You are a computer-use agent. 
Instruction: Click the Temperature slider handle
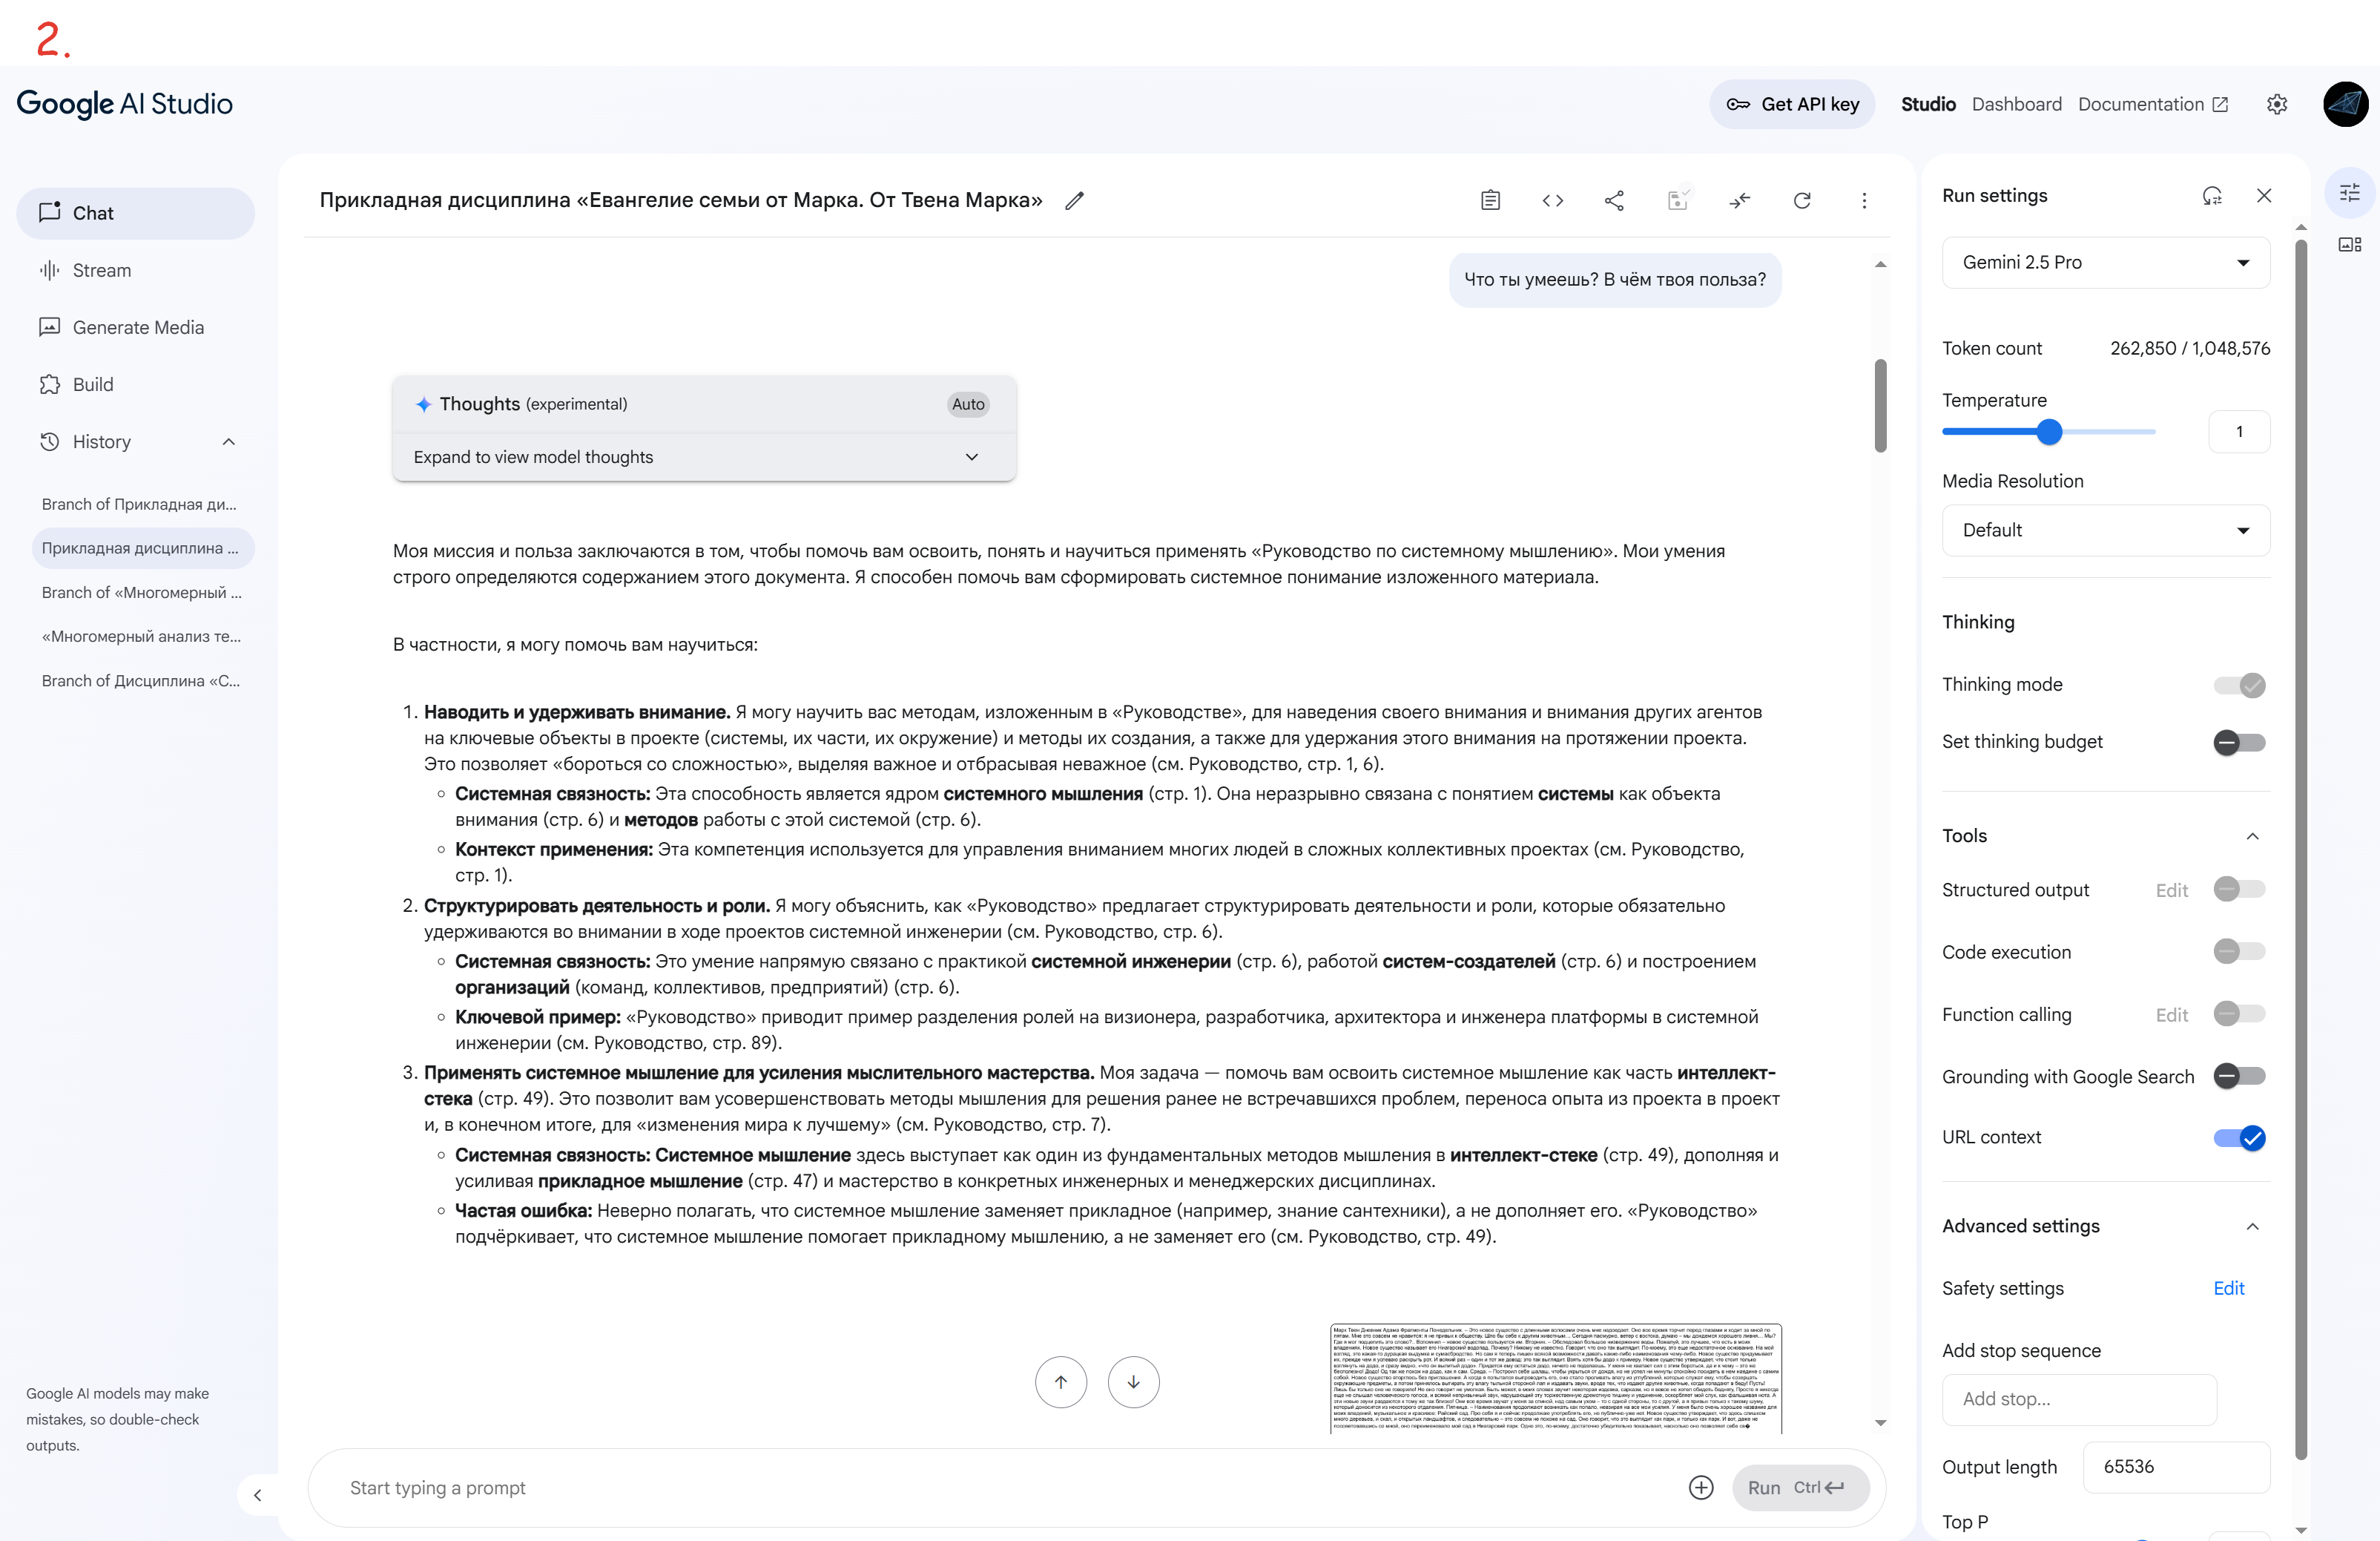pos(2049,433)
